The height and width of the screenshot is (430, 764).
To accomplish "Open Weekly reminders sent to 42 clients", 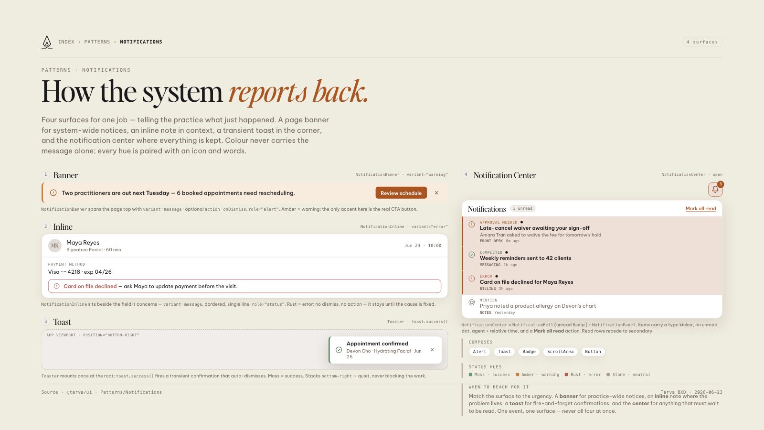I will pos(592,258).
